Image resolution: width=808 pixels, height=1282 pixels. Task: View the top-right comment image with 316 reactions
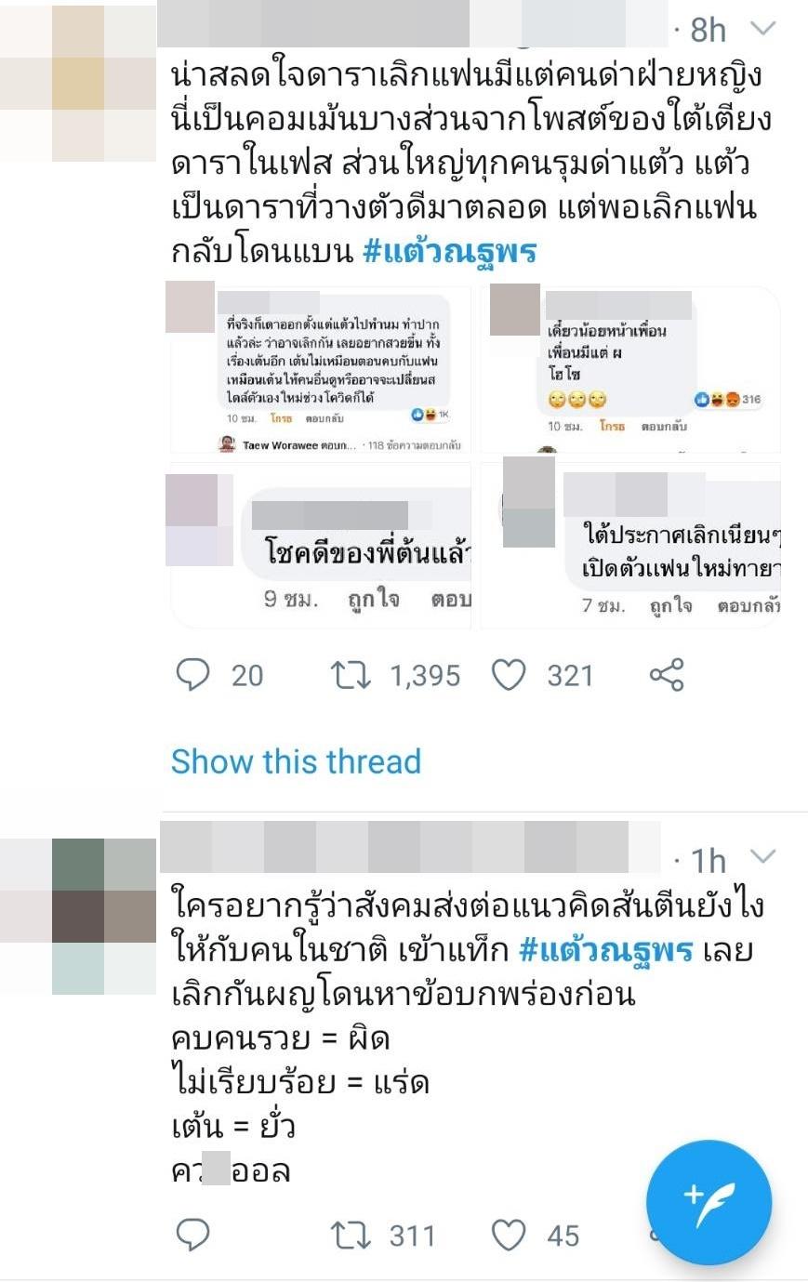(x=629, y=369)
